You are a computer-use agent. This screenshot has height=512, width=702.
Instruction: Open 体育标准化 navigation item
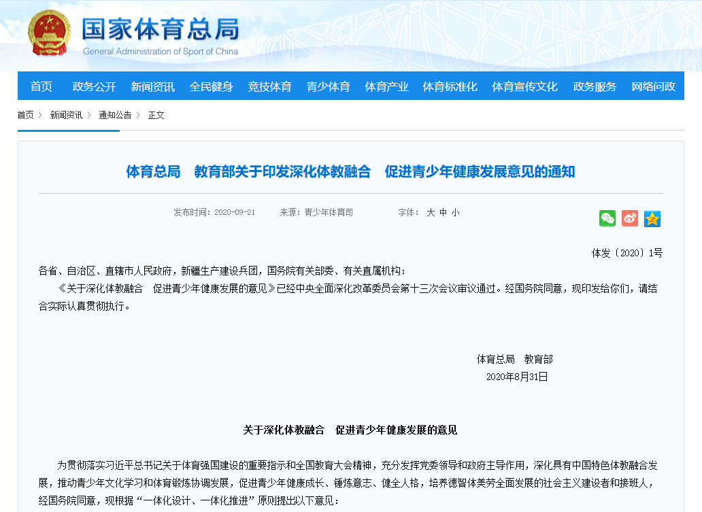(x=450, y=86)
